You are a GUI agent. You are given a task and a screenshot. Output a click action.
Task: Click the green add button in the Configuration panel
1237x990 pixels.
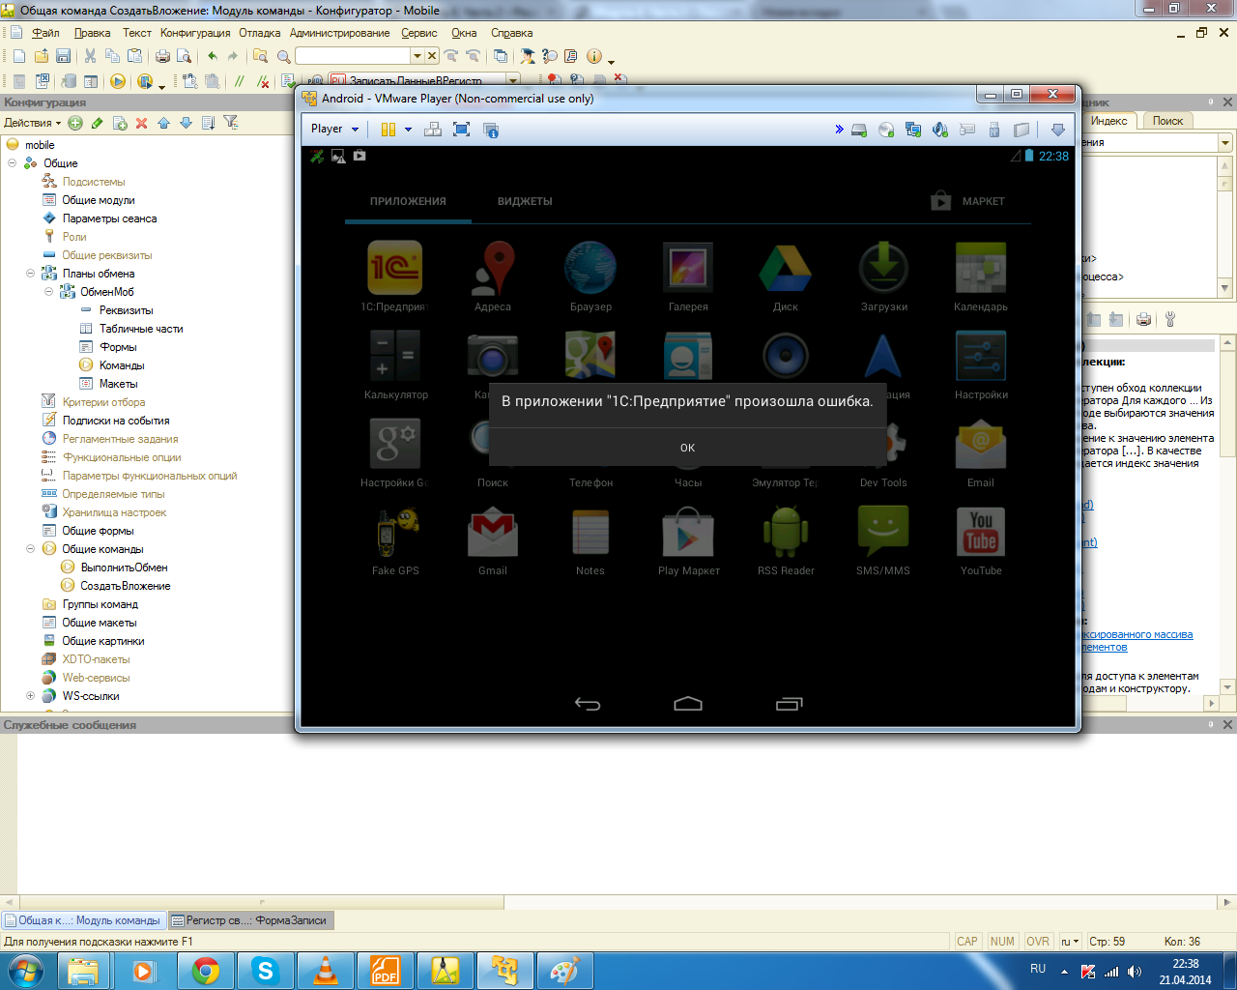pyautogui.click(x=75, y=123)
